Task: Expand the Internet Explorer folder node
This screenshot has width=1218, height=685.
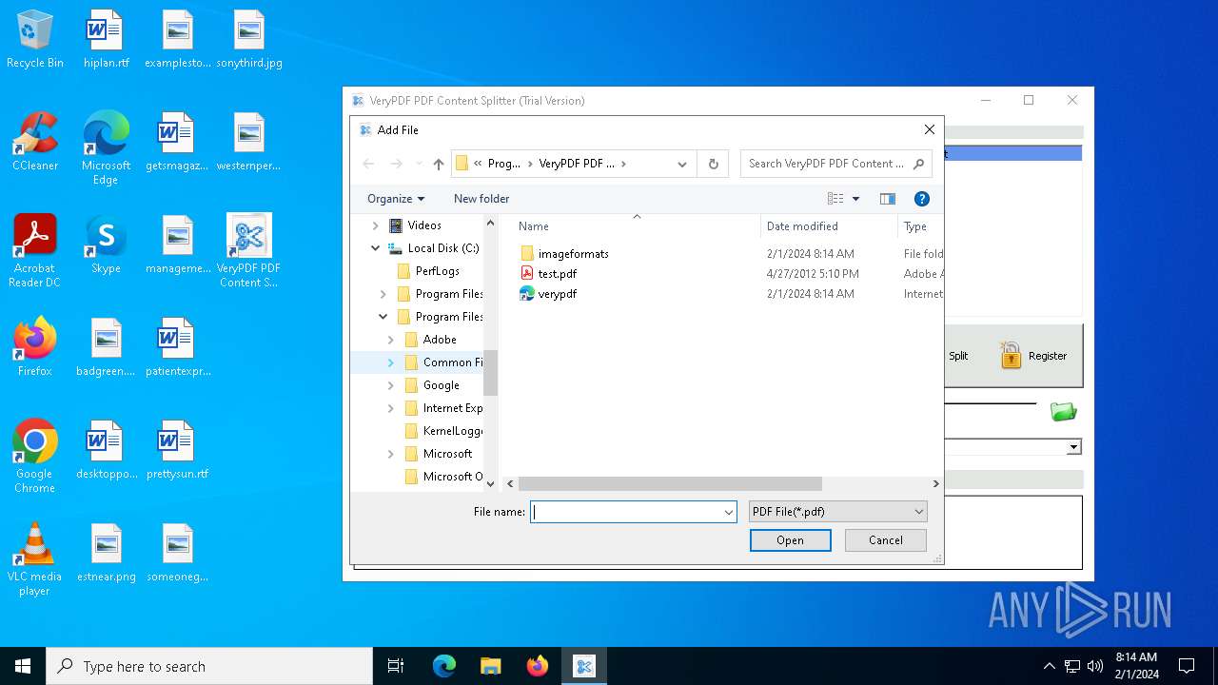Action: pos(390,408)
